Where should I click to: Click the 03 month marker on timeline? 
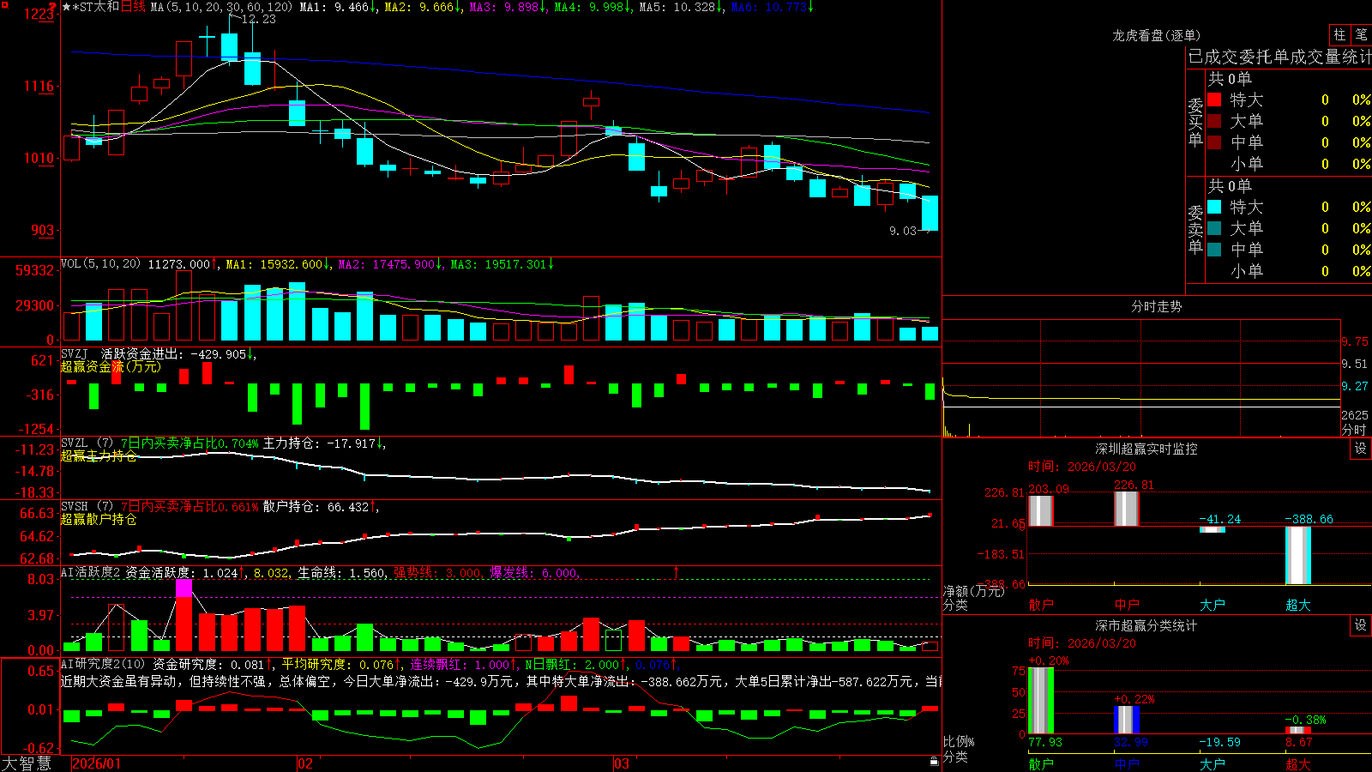(x=621, y=763)
